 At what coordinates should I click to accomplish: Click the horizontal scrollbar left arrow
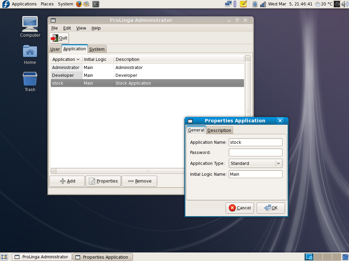coord(54,171)
